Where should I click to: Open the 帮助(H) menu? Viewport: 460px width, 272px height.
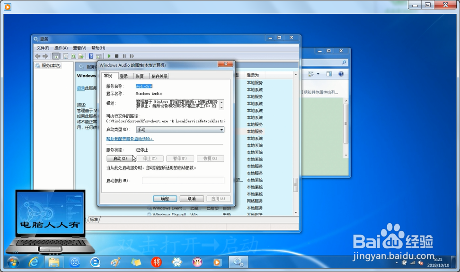pos(98,48)
